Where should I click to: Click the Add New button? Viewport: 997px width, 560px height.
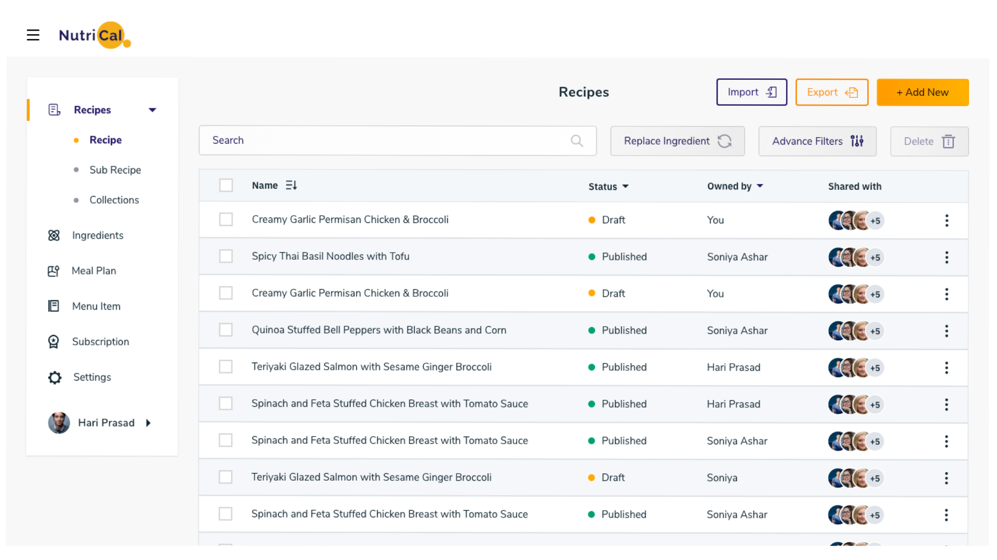pyautogui.click(x=922, y=92)
